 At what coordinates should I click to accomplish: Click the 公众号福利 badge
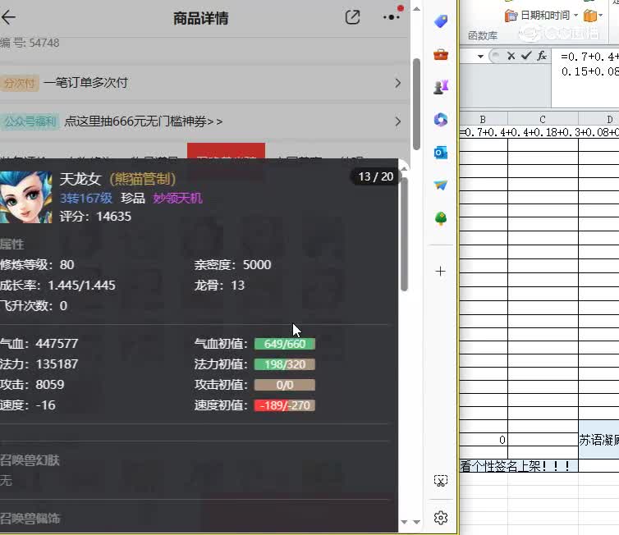(x=30, y=121)
